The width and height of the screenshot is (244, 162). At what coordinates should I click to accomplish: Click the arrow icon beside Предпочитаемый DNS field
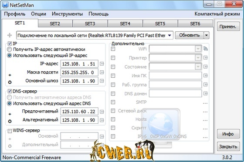(x=102, y=112)
